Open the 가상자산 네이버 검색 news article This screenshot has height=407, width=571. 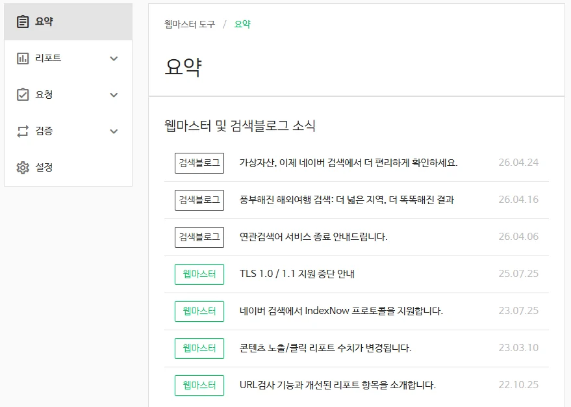pyautogui.click(x=348, y=163)
